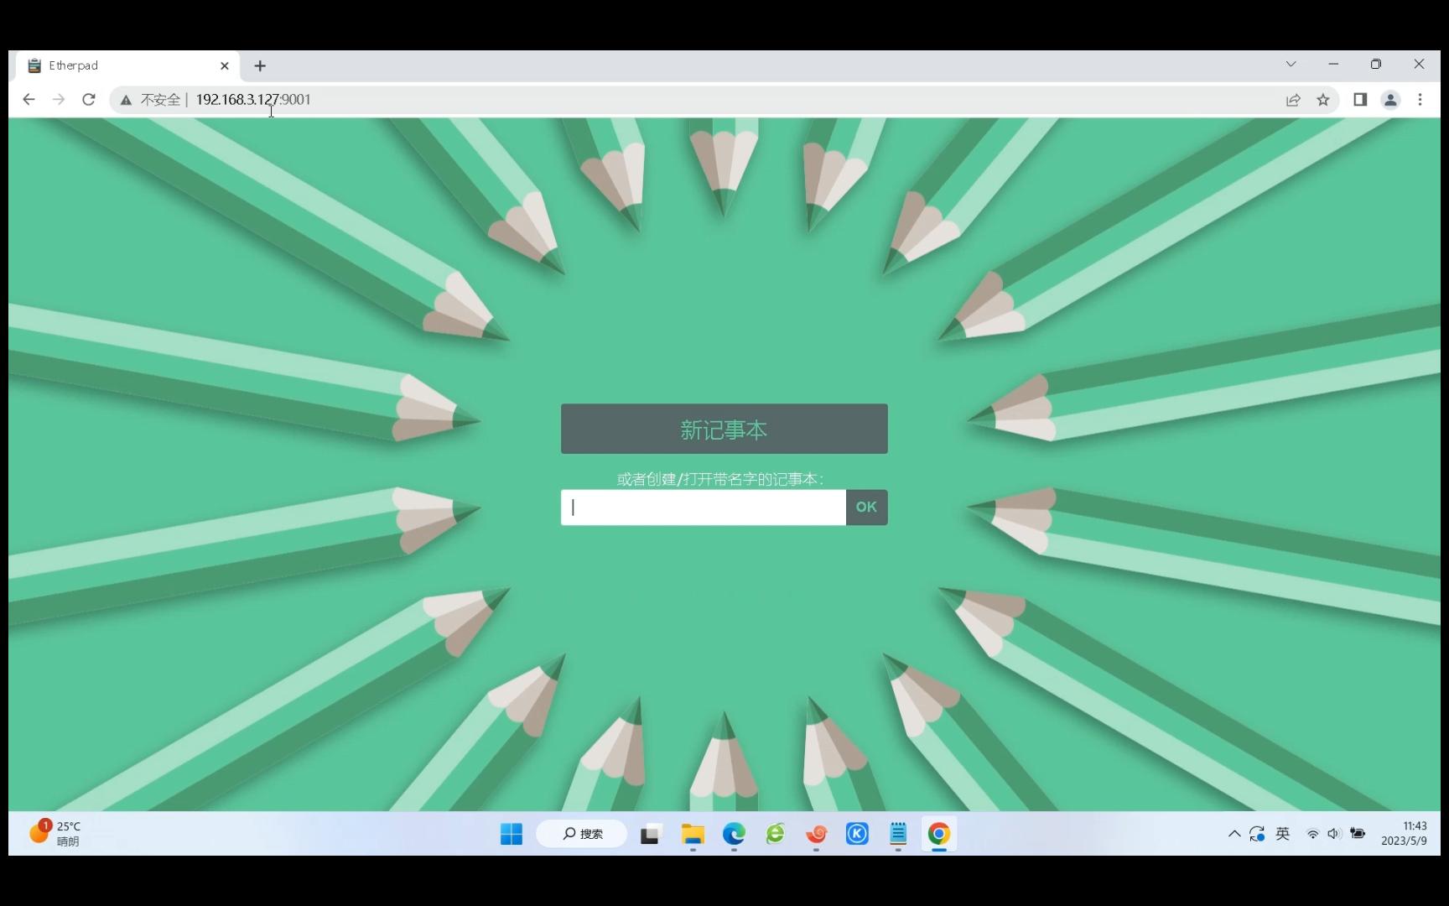The height and width of the screenshot is (906, 1449).
Task: Open the clock showing 11:43 2023/5/9
Action: (1405, 834)
